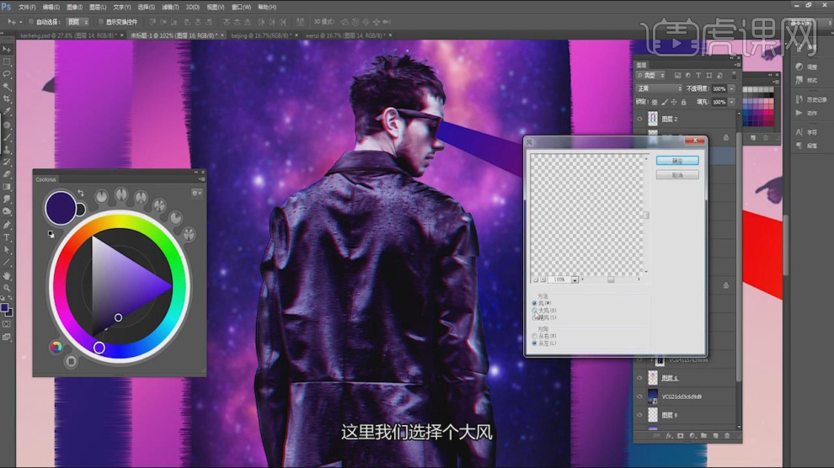The image size is (834, 468).
Task: Select the Horizontal Type tool
Action: point(7,237)
